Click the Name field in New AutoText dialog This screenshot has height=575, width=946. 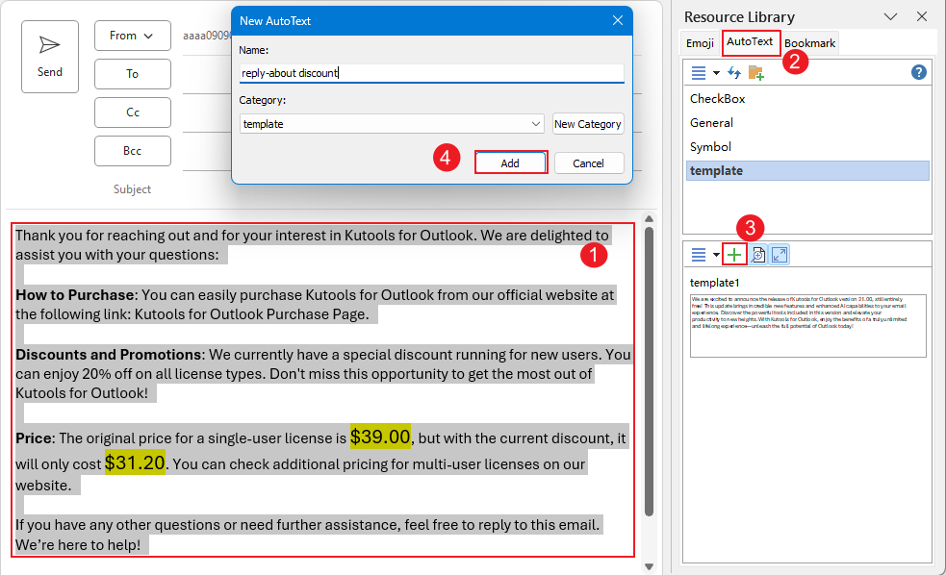pos(431,73)
